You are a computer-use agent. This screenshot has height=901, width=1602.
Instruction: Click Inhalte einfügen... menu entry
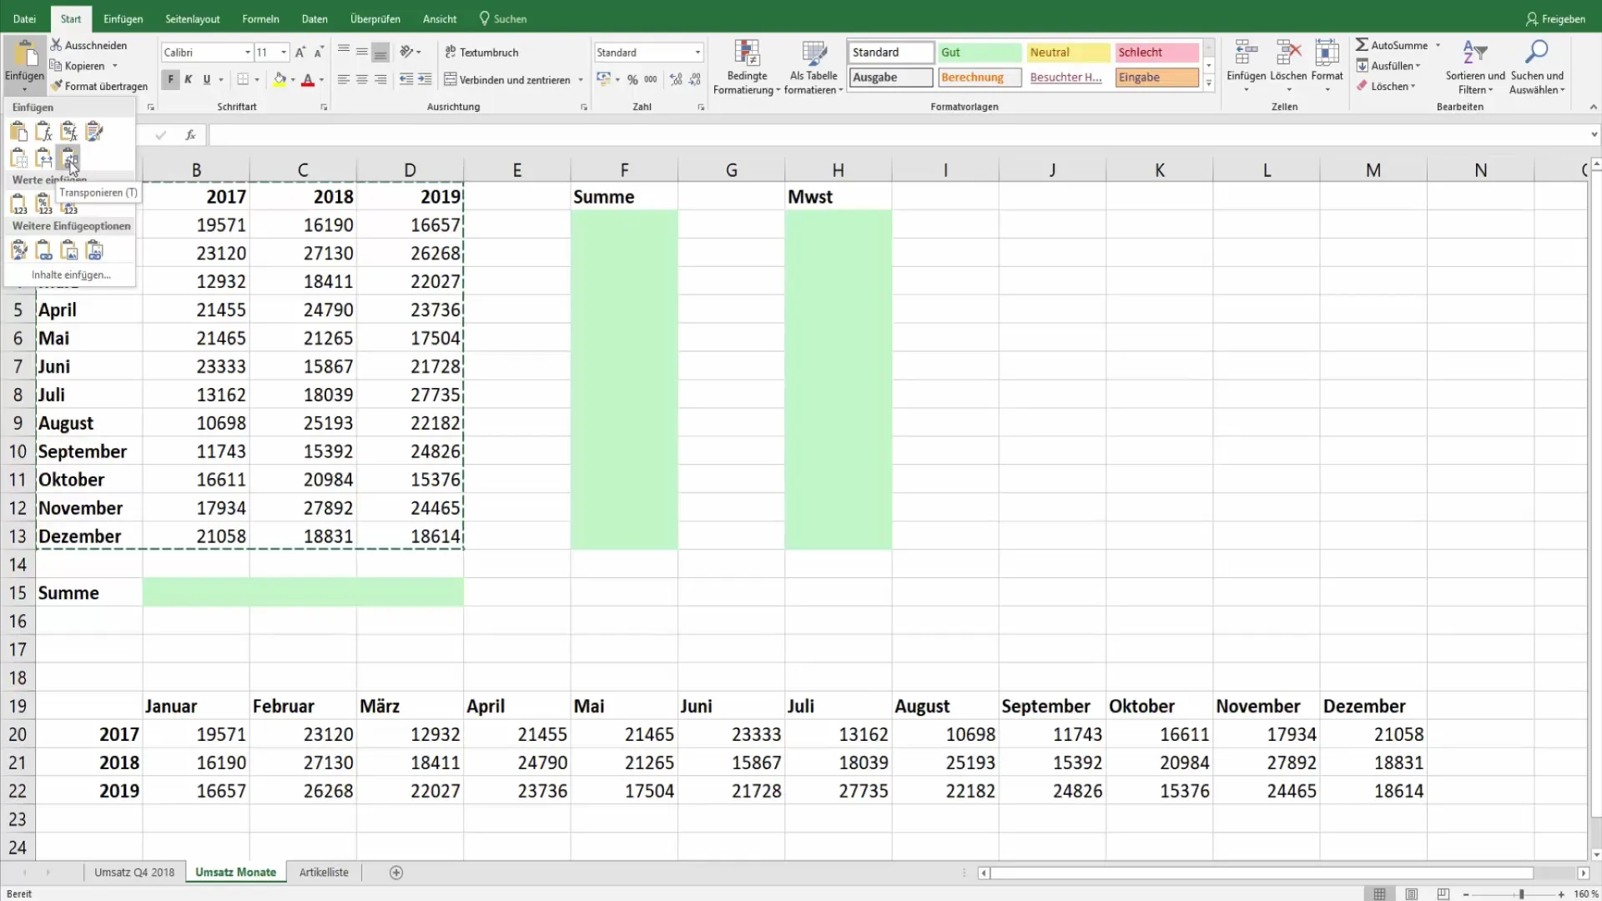coord(71,274)
